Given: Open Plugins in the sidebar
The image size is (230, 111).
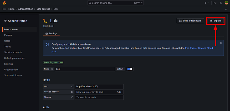Looking at the screenshot, I should (8, 35).
